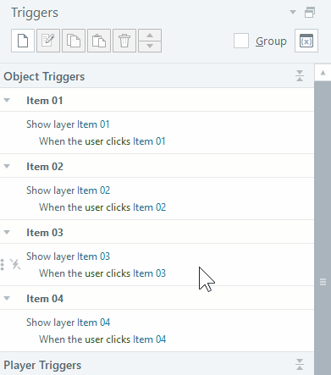Image resolution: width=331 pixels, height=375 pixels.
Task: Click 'Show layer' action text for Item 04
Action: point(51,323)
